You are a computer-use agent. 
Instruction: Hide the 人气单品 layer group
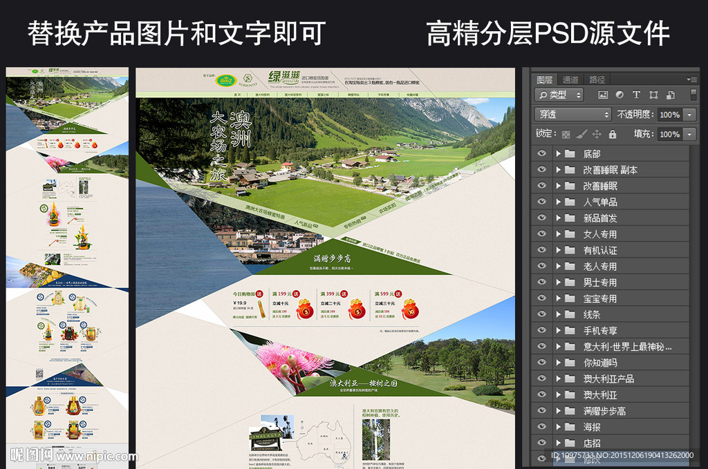pos(543,201)
